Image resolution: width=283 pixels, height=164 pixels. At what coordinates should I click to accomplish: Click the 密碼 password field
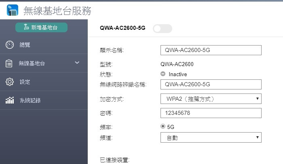pyautogui.click(x=211, y=113)
